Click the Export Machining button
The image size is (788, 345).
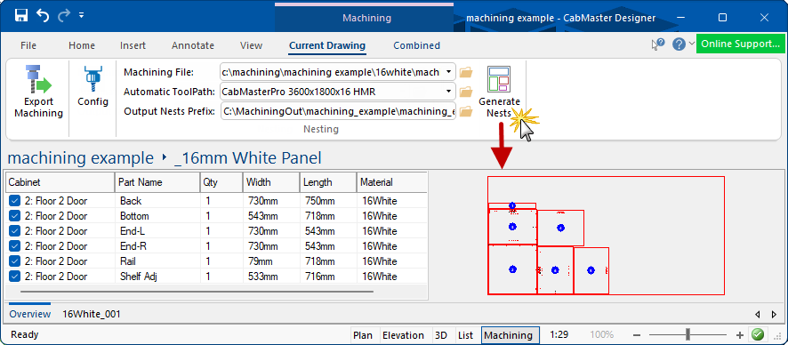[x=39, y=92]
